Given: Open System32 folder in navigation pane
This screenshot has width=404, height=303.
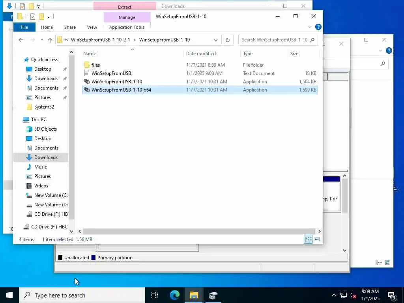Looking at the screenshot, I should [x=44, y=107].
